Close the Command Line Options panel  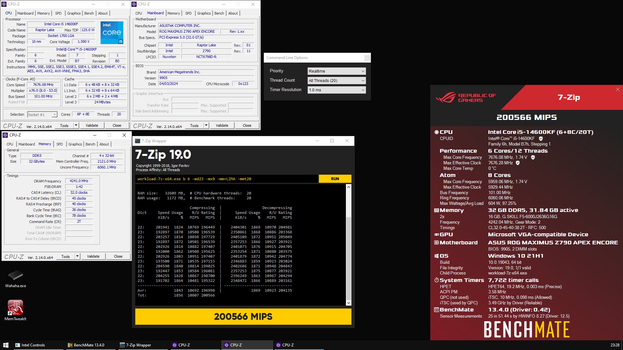[x=367, y=58]
